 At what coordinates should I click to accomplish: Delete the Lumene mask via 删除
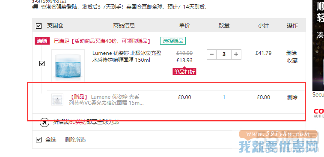(x=291, y=53)
